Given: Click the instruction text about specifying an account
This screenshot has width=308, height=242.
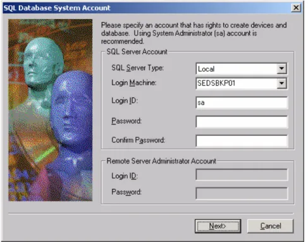Looking at the screenshot, I should [194, 33].
